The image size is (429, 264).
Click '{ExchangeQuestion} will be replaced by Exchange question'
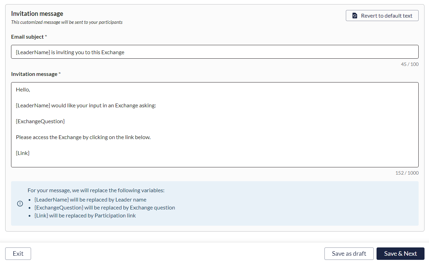[105, 207]
